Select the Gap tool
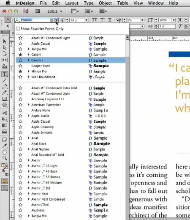The height and width of the screenshot is (220, 190). tap(5, 60)
